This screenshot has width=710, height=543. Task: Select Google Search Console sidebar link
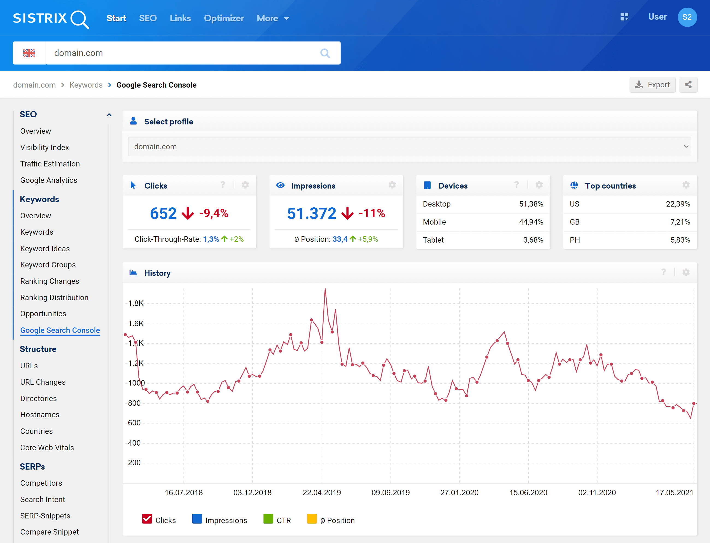point(60,330)
